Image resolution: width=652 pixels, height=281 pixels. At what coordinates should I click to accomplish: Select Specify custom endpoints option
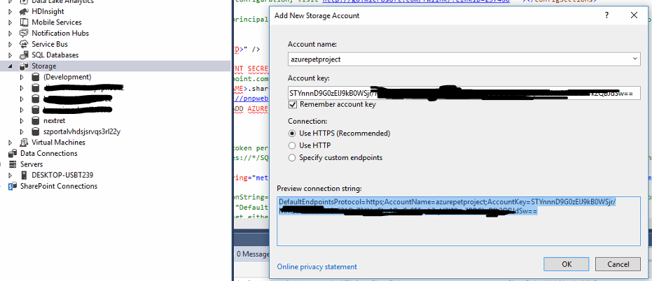pyautogui.click(x=292, y=158)
